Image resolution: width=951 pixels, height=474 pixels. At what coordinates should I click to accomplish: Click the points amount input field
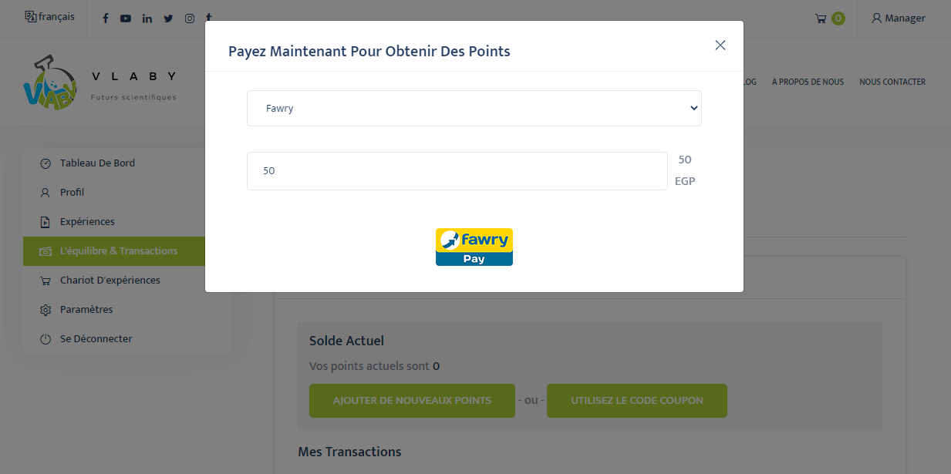click(x=457, y=171)
